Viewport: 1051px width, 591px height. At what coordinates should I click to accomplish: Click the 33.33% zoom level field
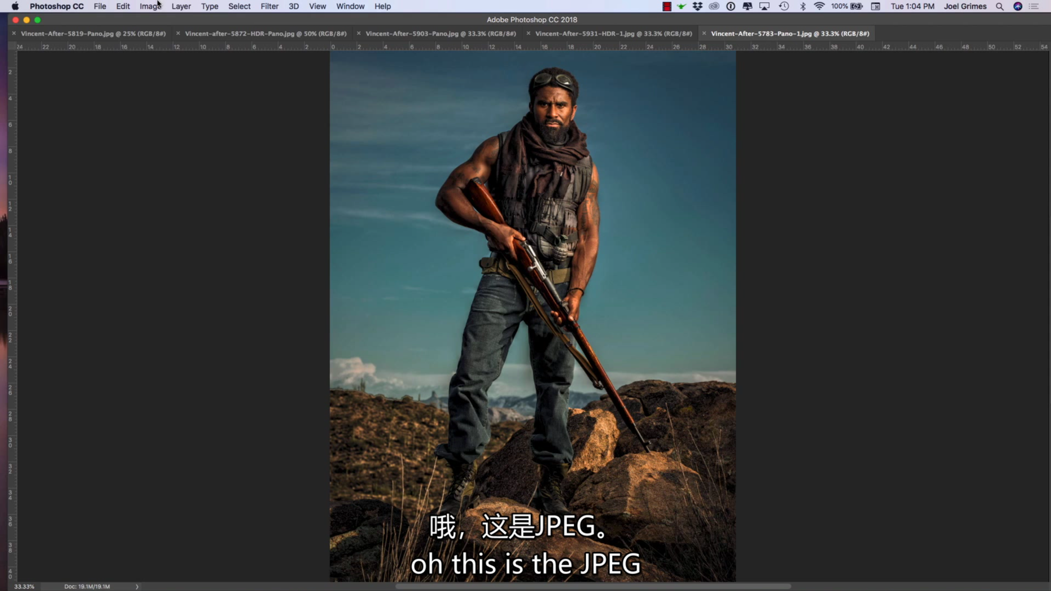24,587
